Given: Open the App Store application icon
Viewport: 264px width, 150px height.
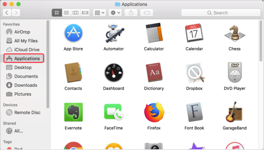Looking at the screenshot, I should coord(73,33).
